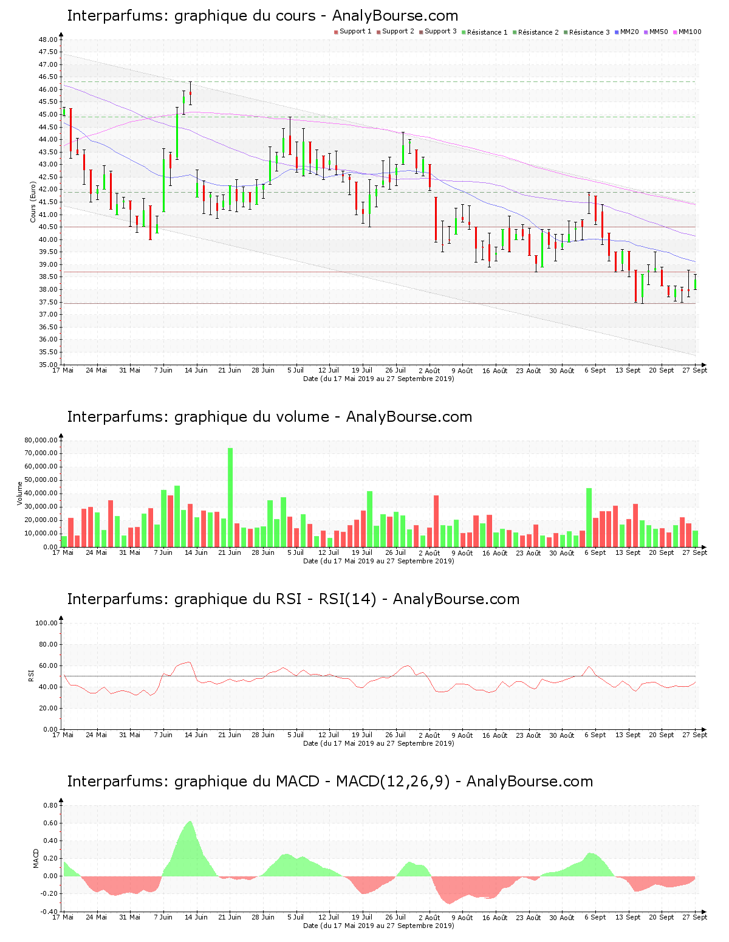Click the 'graphique du cours' chart title
Screen dimensions: 729x942
pyautogui.click(x=262, y=16)
